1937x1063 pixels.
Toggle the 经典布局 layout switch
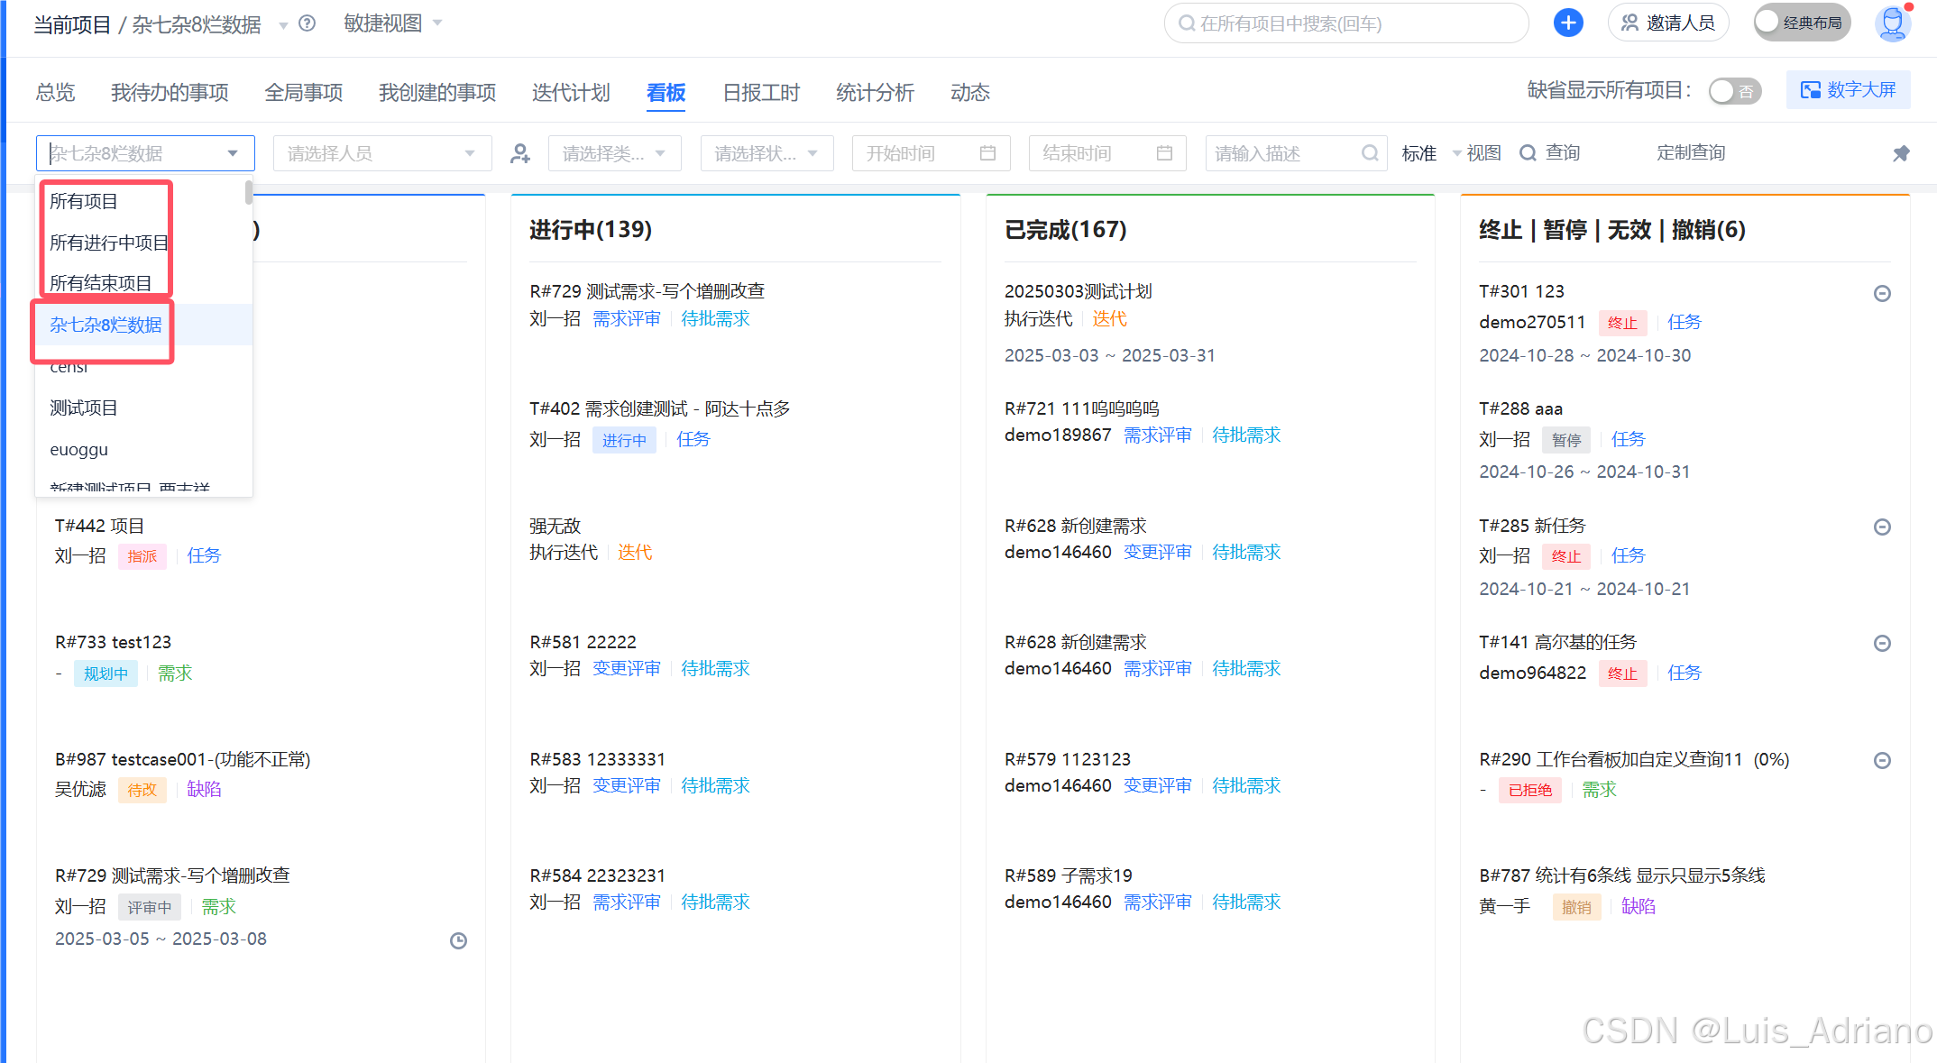(1801, 23)
